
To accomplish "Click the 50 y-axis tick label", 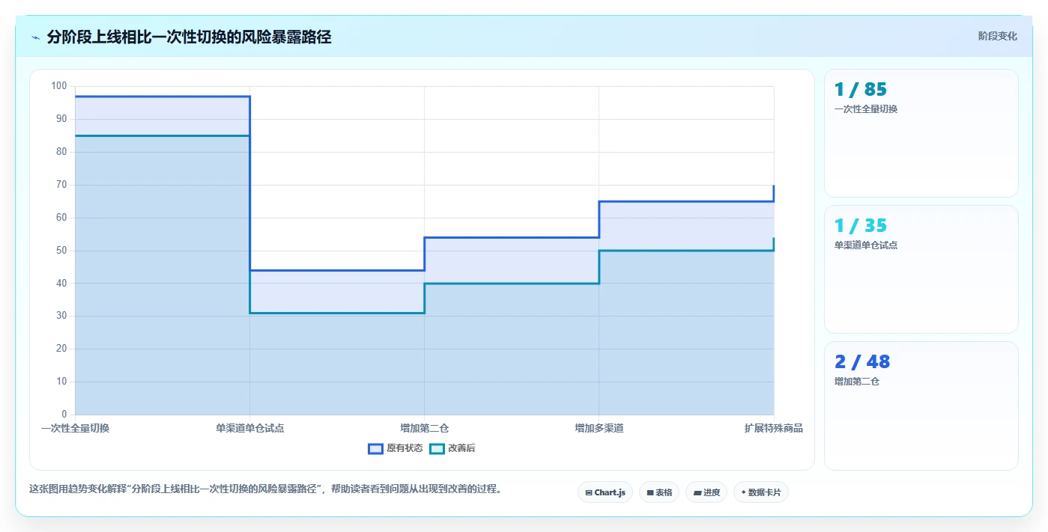I will click(61, 251).
